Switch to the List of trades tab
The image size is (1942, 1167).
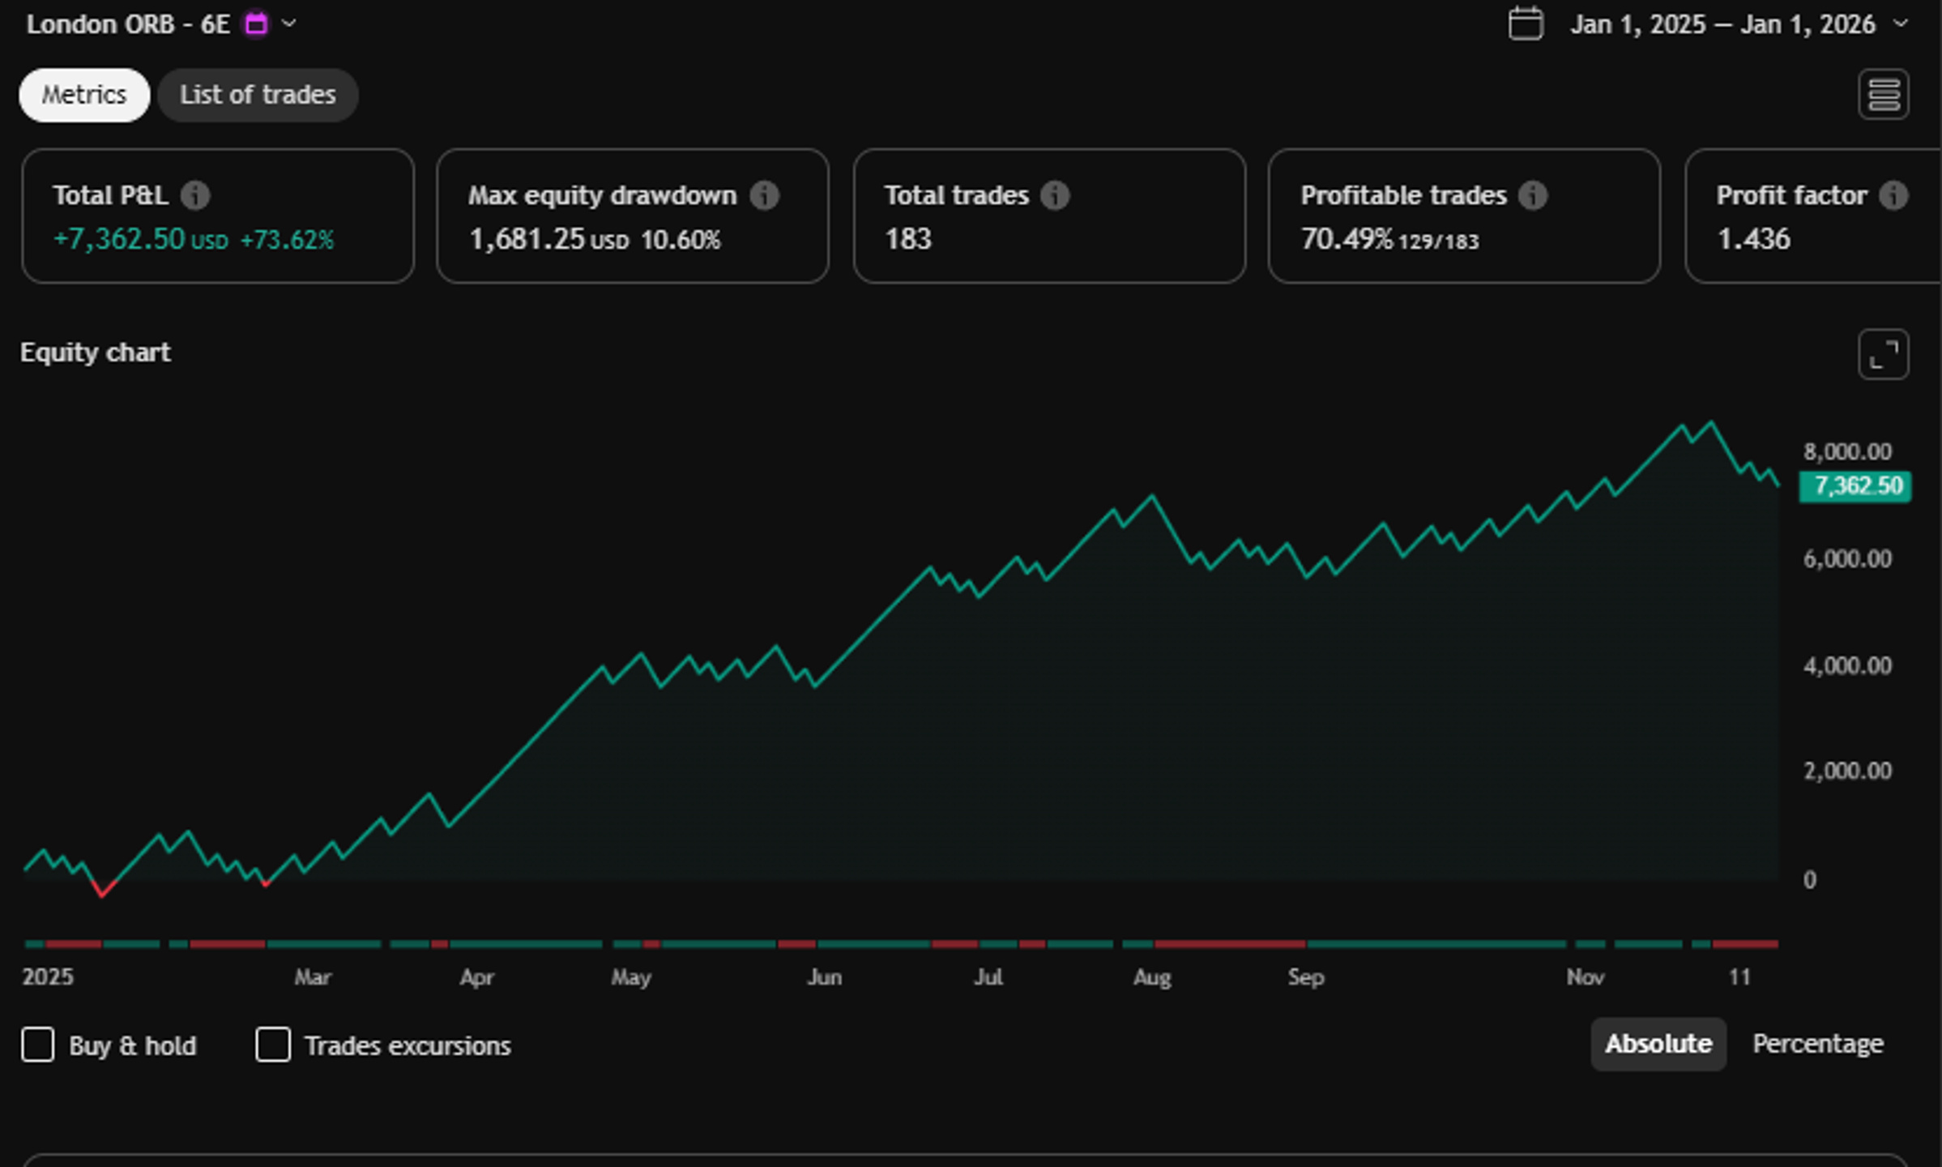(258, 95)
